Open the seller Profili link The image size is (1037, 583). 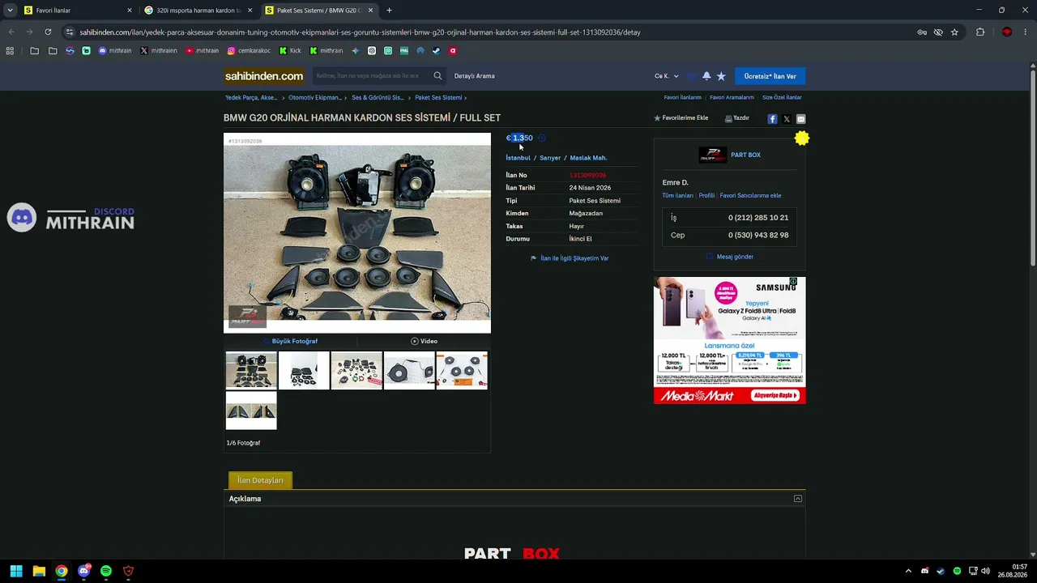[706, 196]
